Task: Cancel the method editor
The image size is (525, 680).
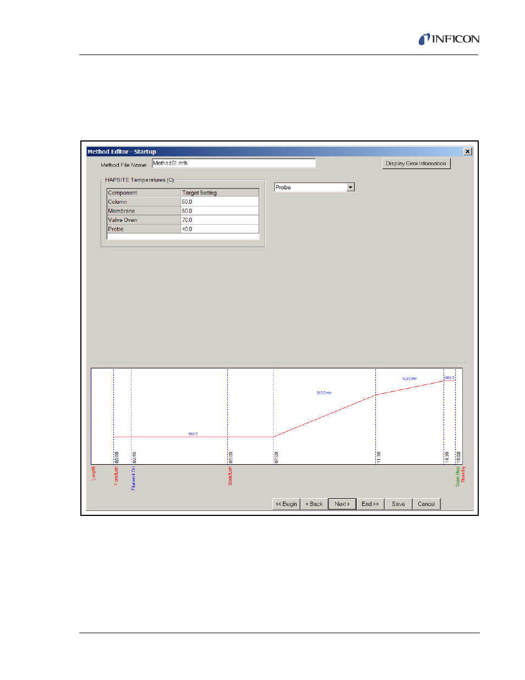Action: [x=426, y=504]
